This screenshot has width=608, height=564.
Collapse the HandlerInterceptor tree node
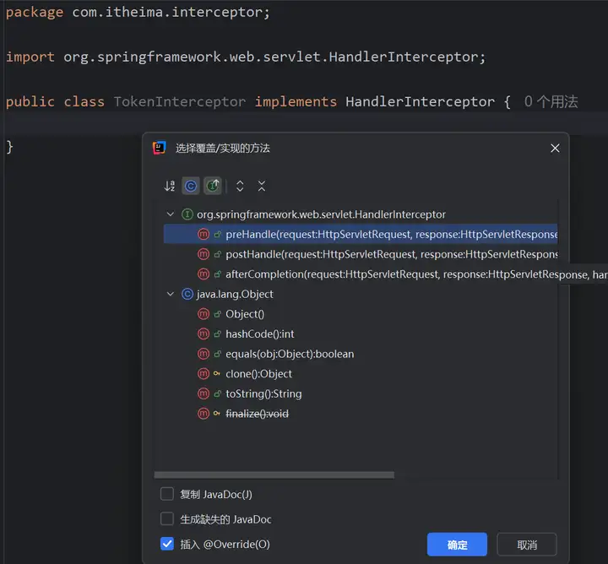(x=171, y=214)
